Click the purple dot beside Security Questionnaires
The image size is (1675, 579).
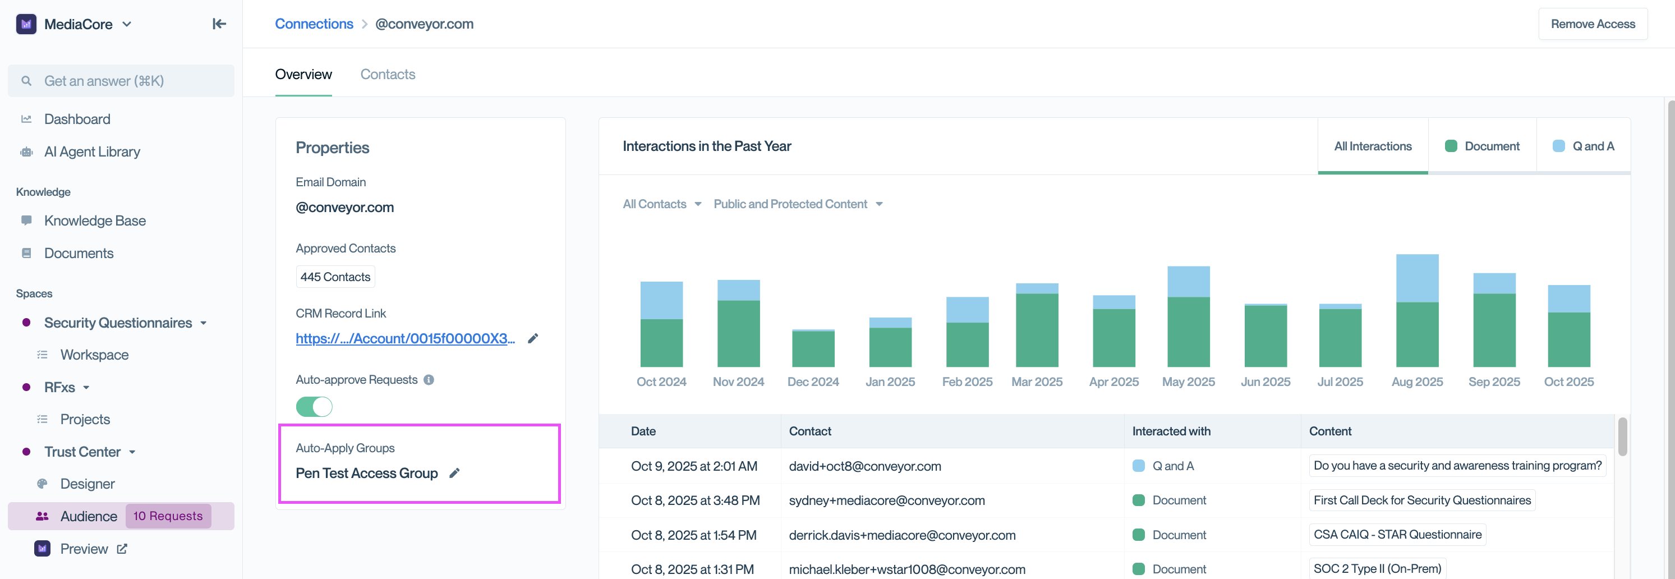[x=27, y=323]
